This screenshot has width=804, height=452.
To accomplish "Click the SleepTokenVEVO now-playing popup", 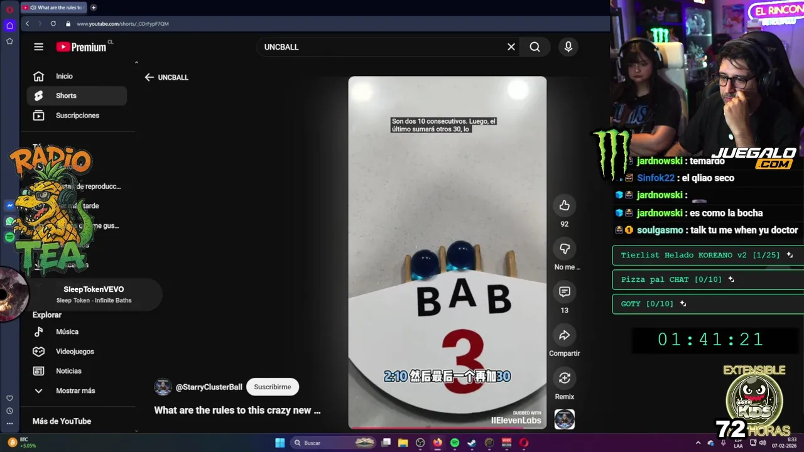I will point(94,294).
